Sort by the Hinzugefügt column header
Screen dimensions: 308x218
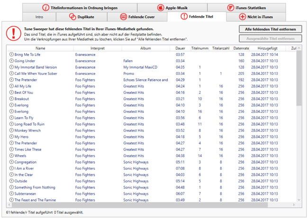(267, 48)
